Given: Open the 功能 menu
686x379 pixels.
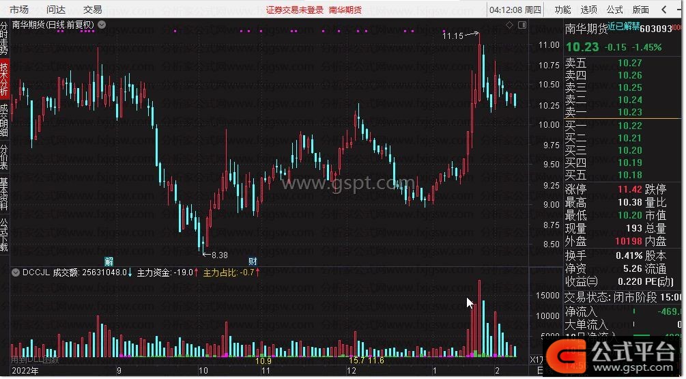Looking at the screenshot, I should coord(562,9).
